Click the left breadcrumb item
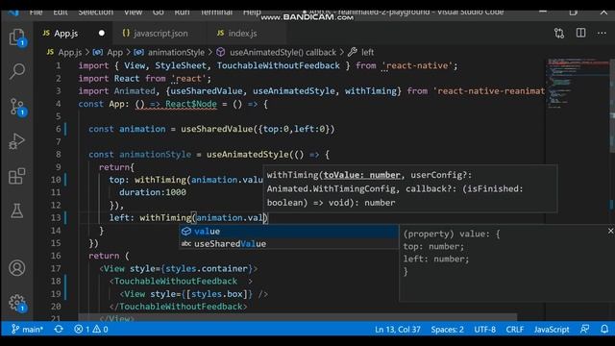This screenshot has width=615, height=346. (361, 52)
